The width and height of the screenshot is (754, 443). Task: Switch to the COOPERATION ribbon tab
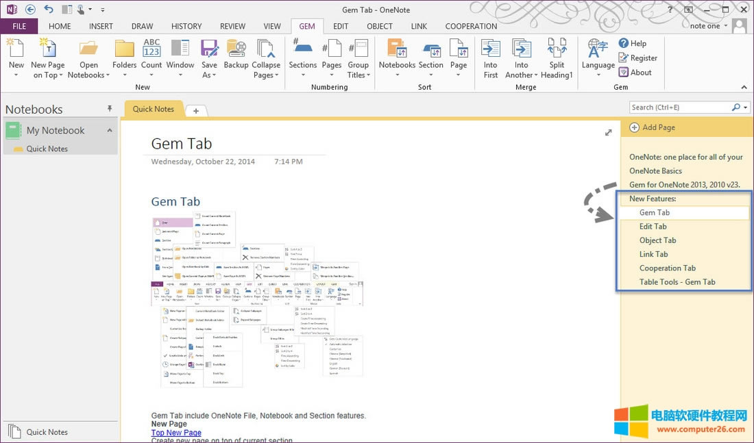471,26
